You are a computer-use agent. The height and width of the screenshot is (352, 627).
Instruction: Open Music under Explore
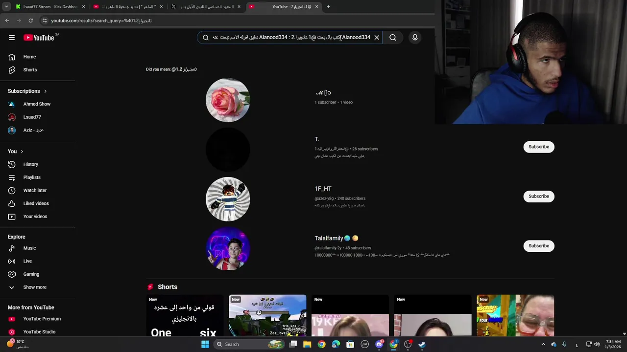coord(29,248)
